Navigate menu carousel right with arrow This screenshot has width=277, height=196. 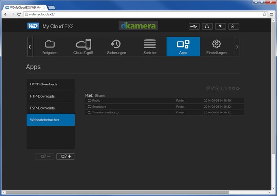point(237,47)
